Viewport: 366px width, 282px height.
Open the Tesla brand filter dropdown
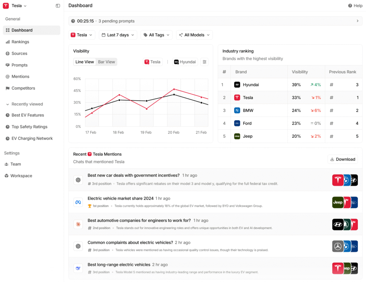(x=82, y=35)
